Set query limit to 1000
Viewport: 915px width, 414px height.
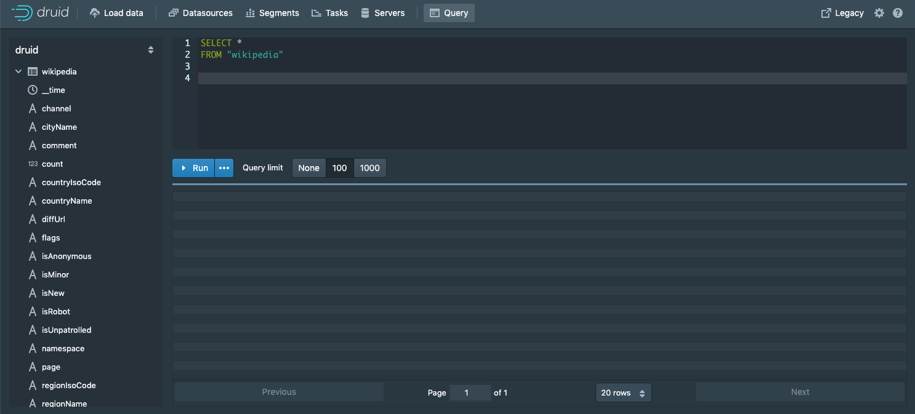[370, 168]
